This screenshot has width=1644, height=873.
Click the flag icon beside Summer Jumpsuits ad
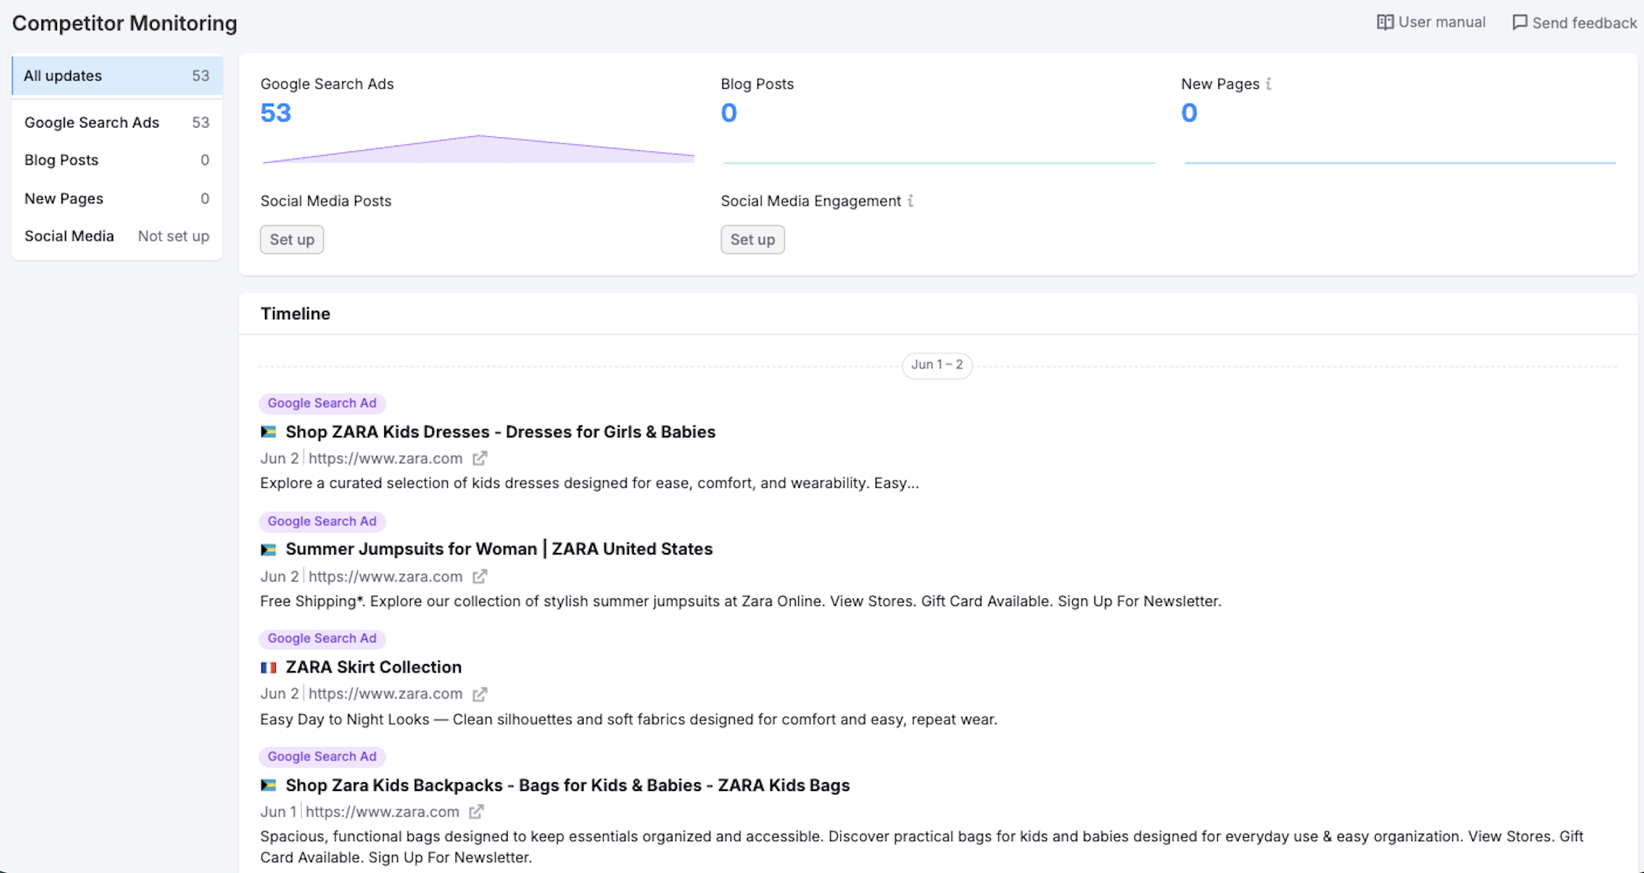[268, 549]
